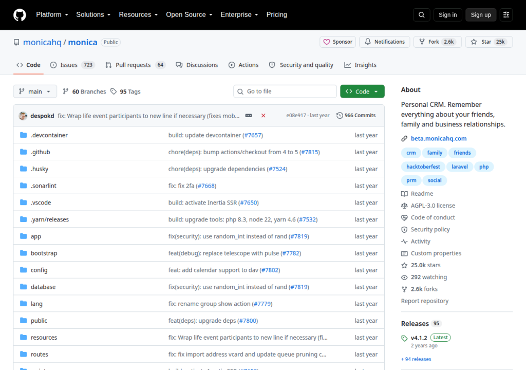This screenshot has height=370, width=526.
Task: Click the commits history clock icon
Action: click(x=340, y=116)
